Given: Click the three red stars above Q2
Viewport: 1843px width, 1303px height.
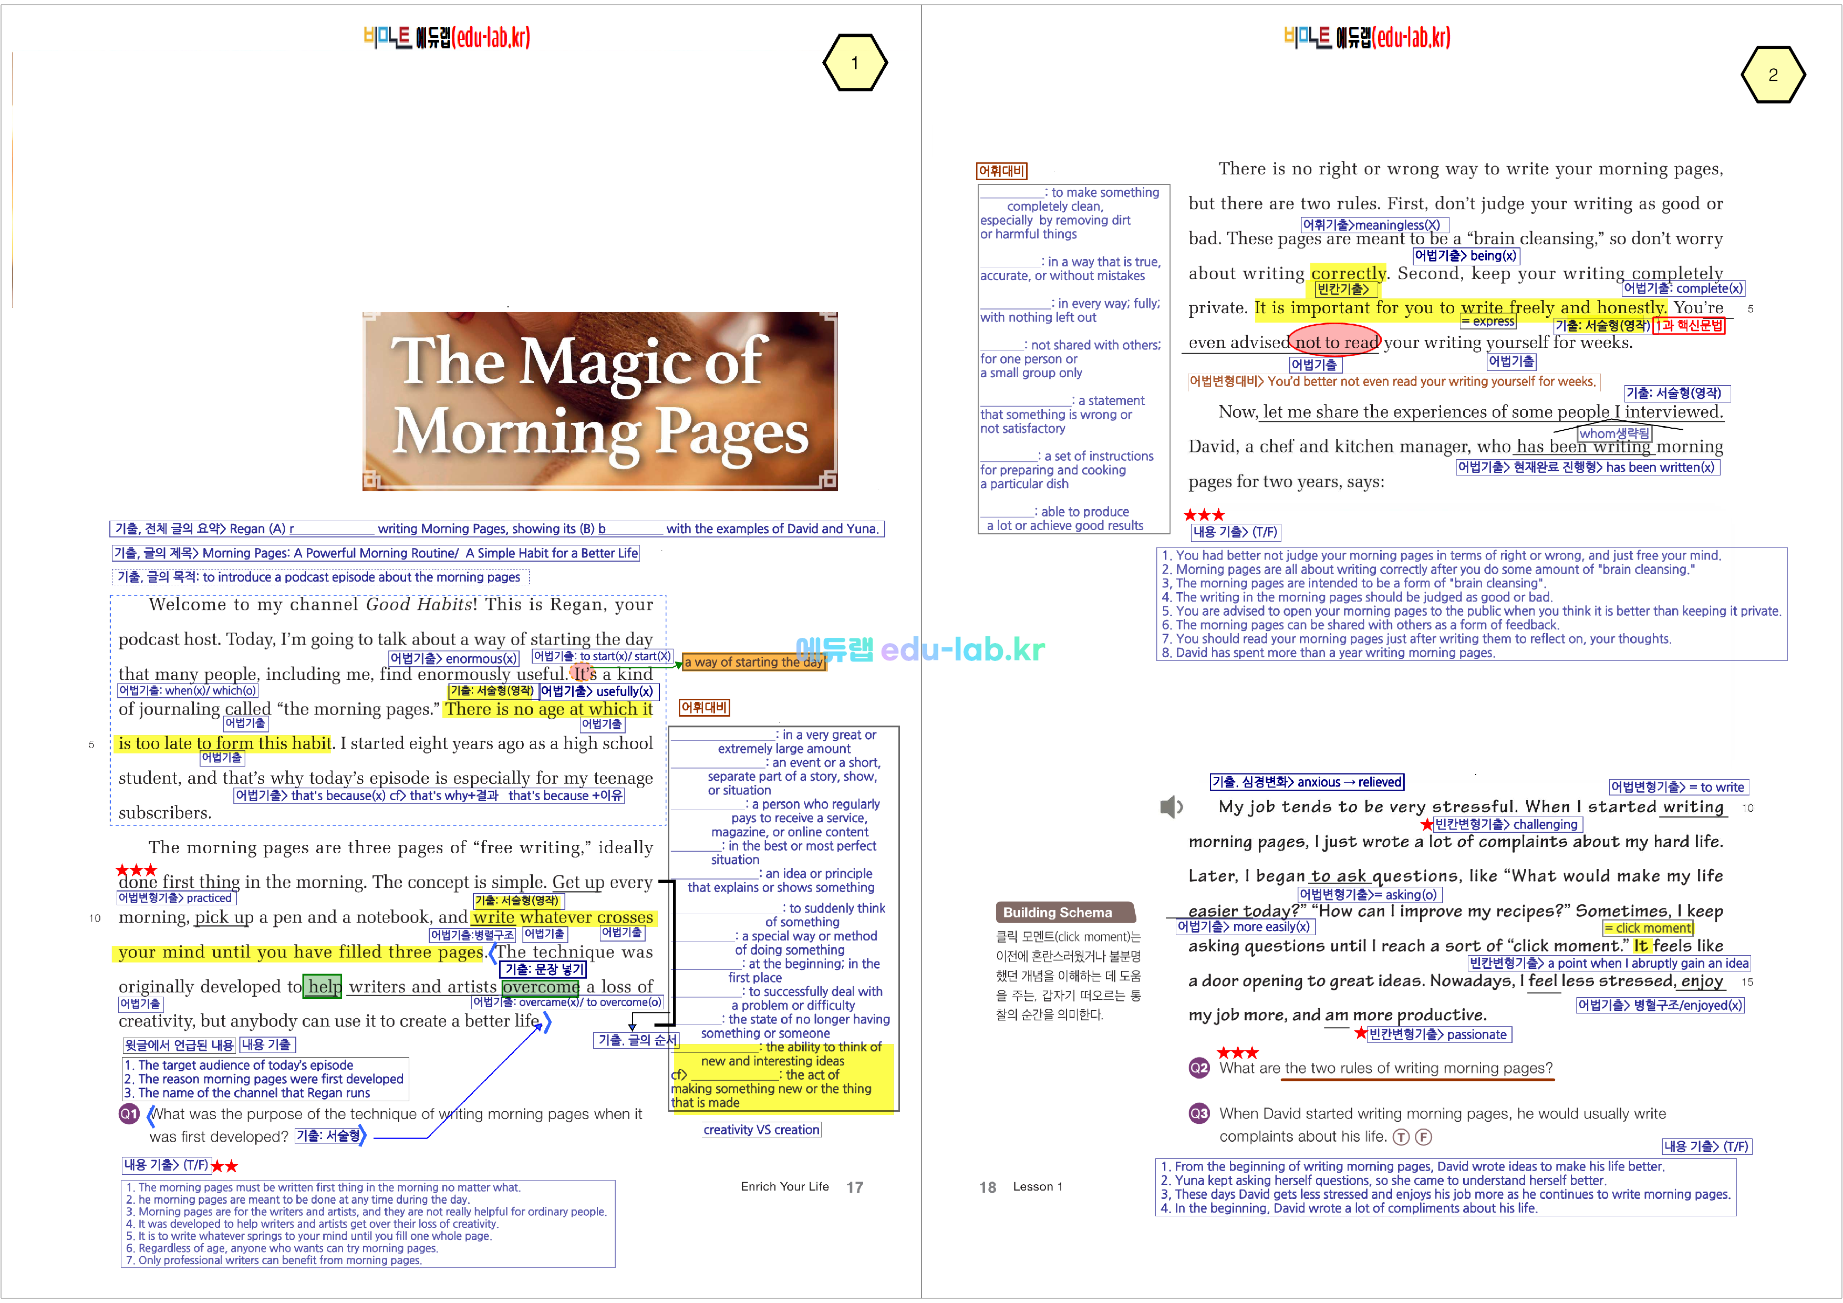Looking at the screenshot, I should [x=1237, y=1052].
